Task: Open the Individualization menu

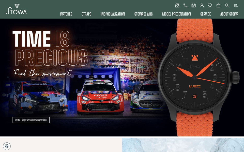Action: [113, 14]
